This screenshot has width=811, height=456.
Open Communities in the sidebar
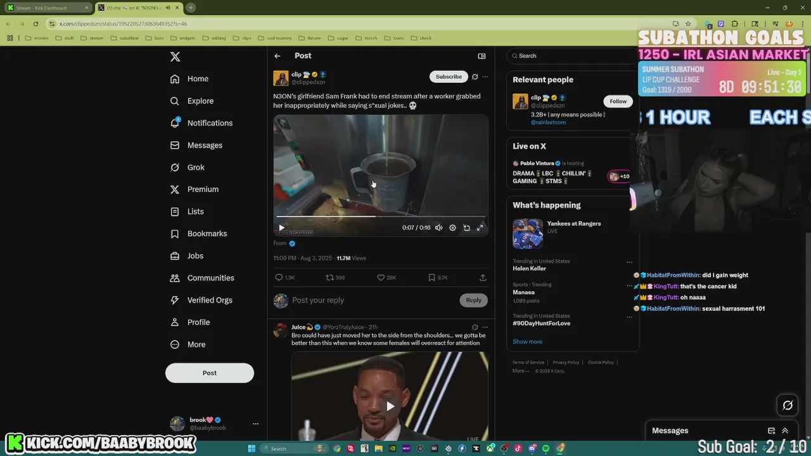point(202,278)
